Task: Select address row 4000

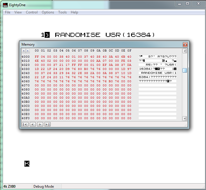Action: [x=26, y=57]
